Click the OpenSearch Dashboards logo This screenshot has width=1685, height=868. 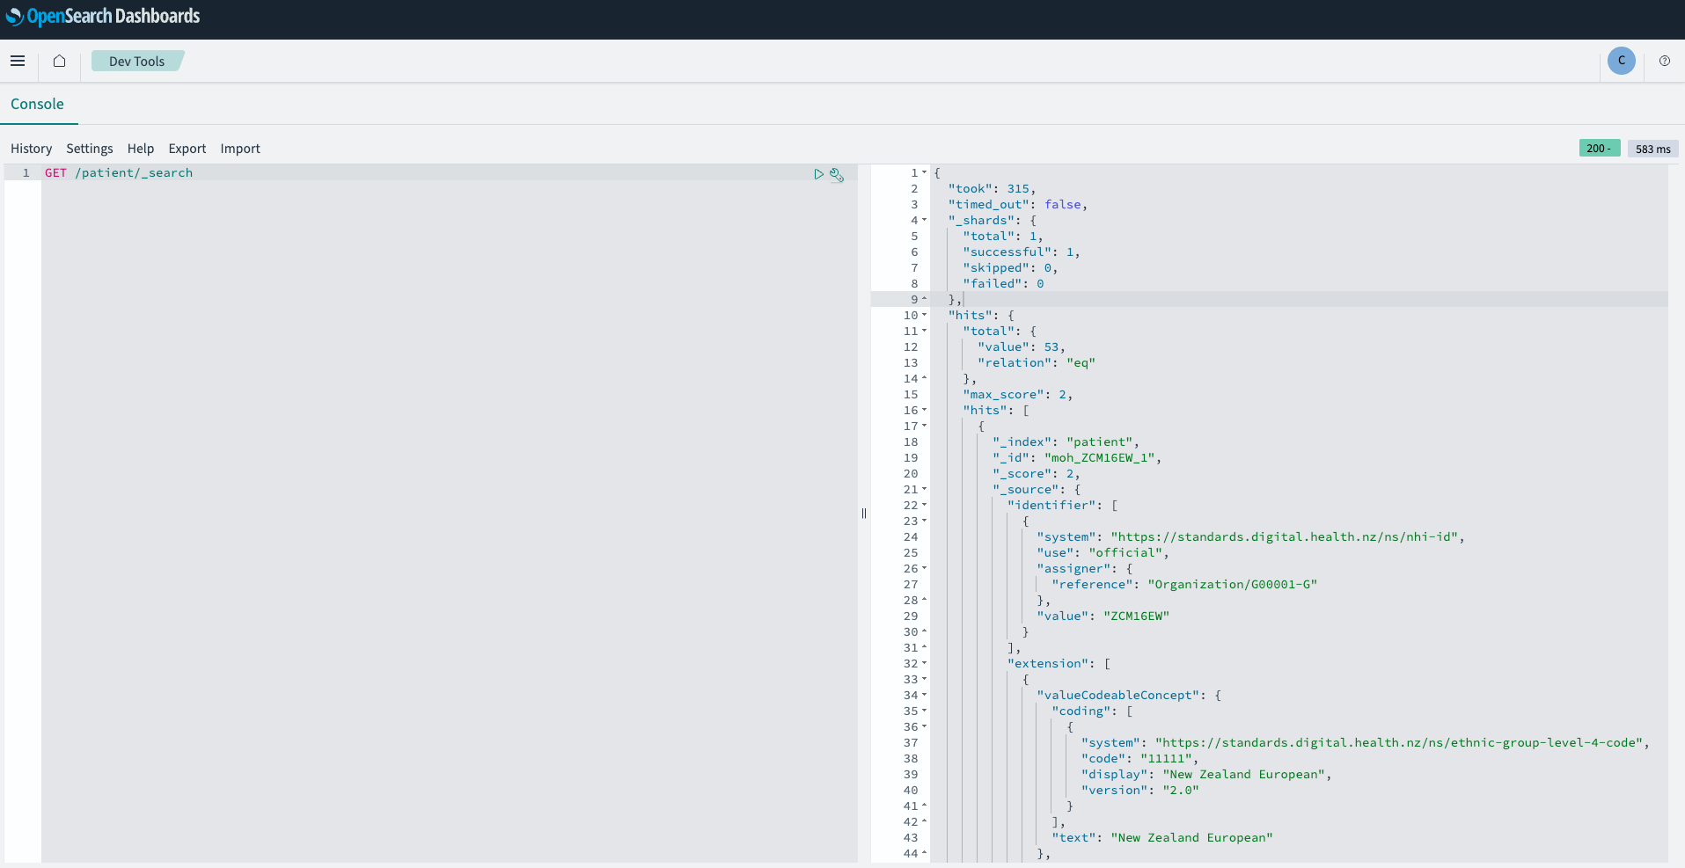103,16
